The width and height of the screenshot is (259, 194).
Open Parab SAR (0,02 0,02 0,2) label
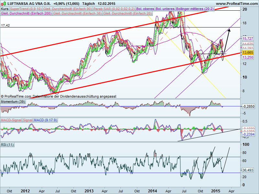[114, 9]
